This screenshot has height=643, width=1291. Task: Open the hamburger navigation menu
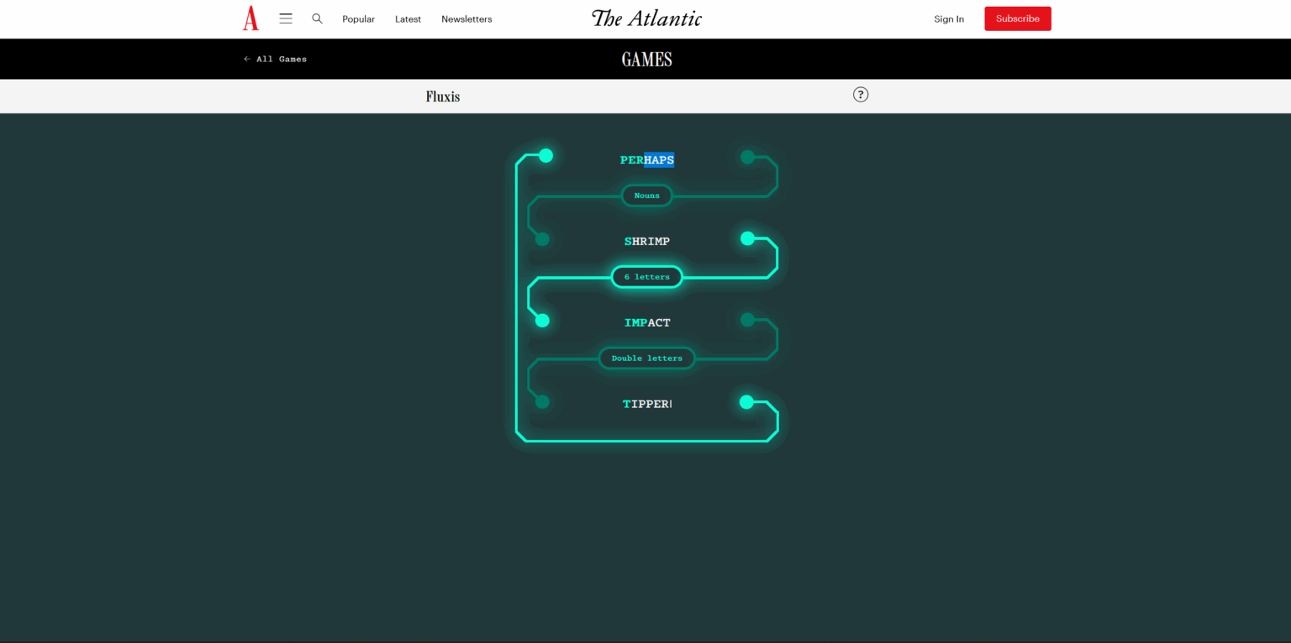point(286,18)
